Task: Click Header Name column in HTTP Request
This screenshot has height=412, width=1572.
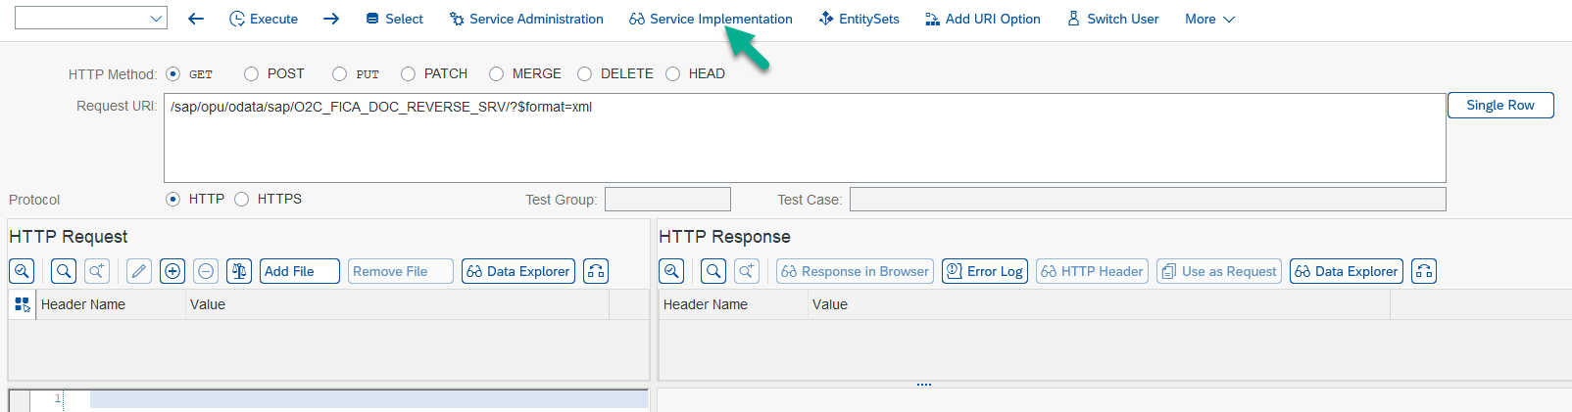Action: point(111,304)
